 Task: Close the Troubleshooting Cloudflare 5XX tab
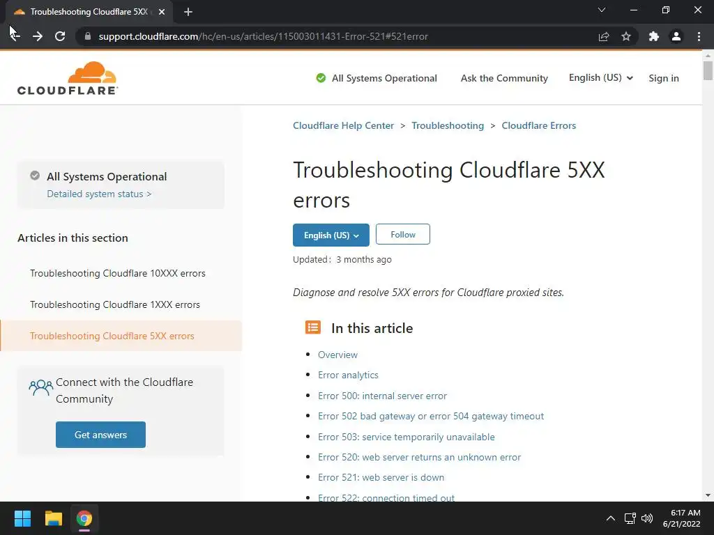point(162,12)
